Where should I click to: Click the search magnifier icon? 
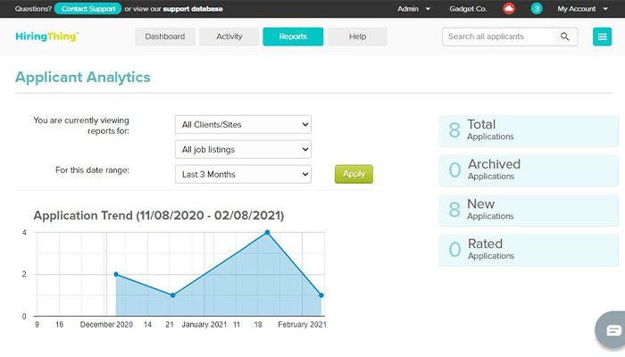[x=564, y=37]
